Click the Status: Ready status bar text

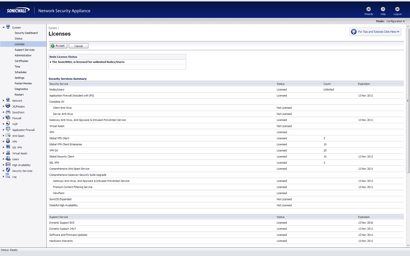(x=9, y=250)
